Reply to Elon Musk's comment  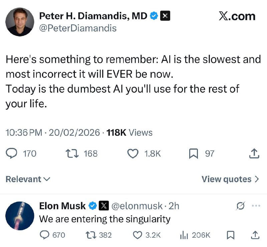(x=45, y=235)
